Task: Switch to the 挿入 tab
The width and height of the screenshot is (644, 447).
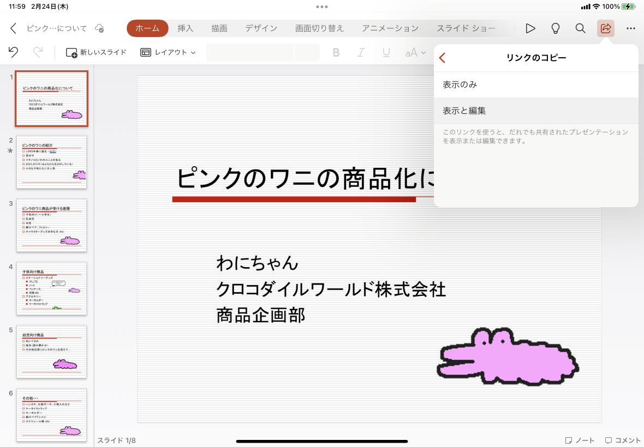Action: point(185,28)
